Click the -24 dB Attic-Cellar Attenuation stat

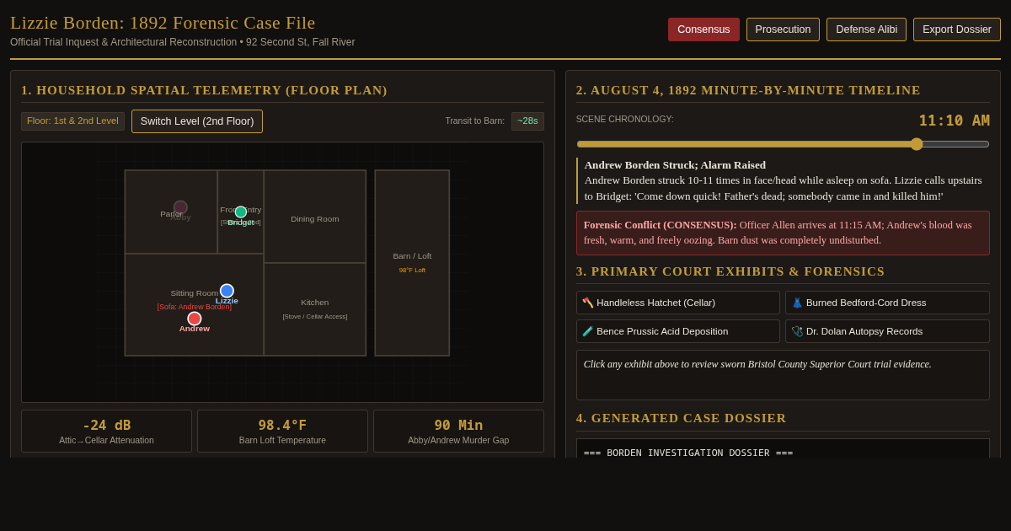107,431
